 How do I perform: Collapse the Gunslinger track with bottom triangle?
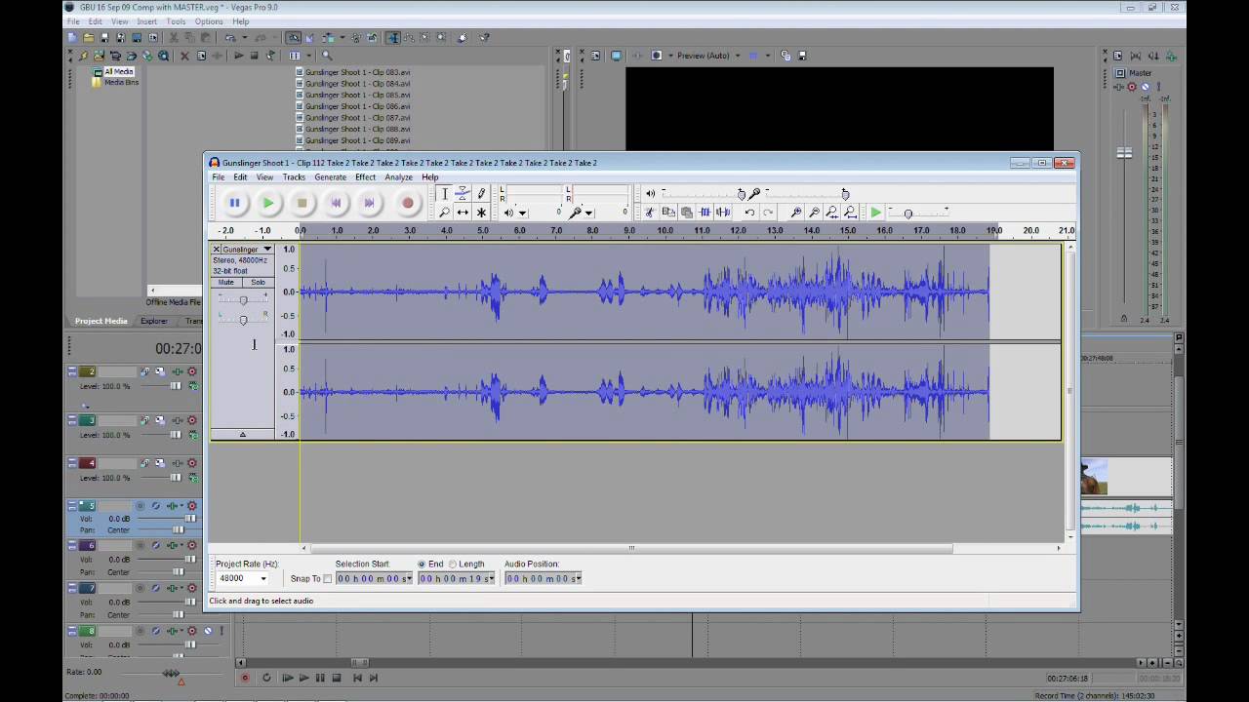[x=243, y=435]
